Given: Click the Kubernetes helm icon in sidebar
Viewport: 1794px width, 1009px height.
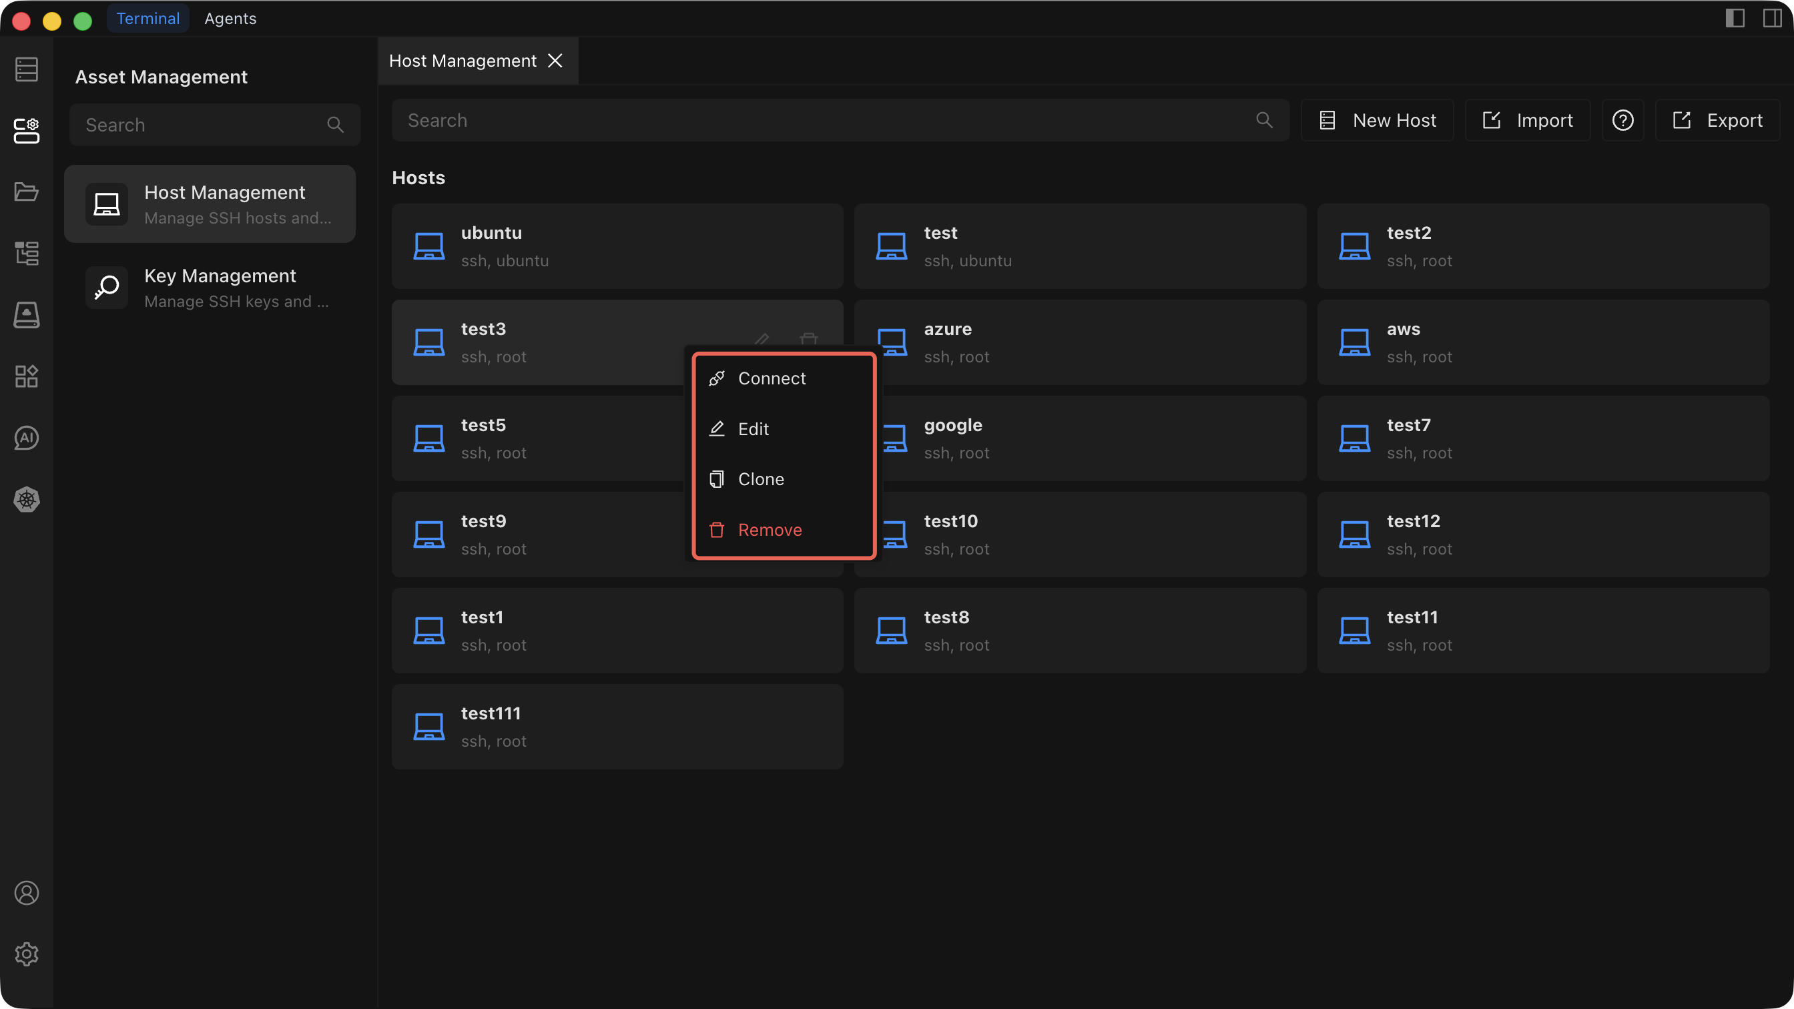Looking at the screenshot, I should coord(27,499).
